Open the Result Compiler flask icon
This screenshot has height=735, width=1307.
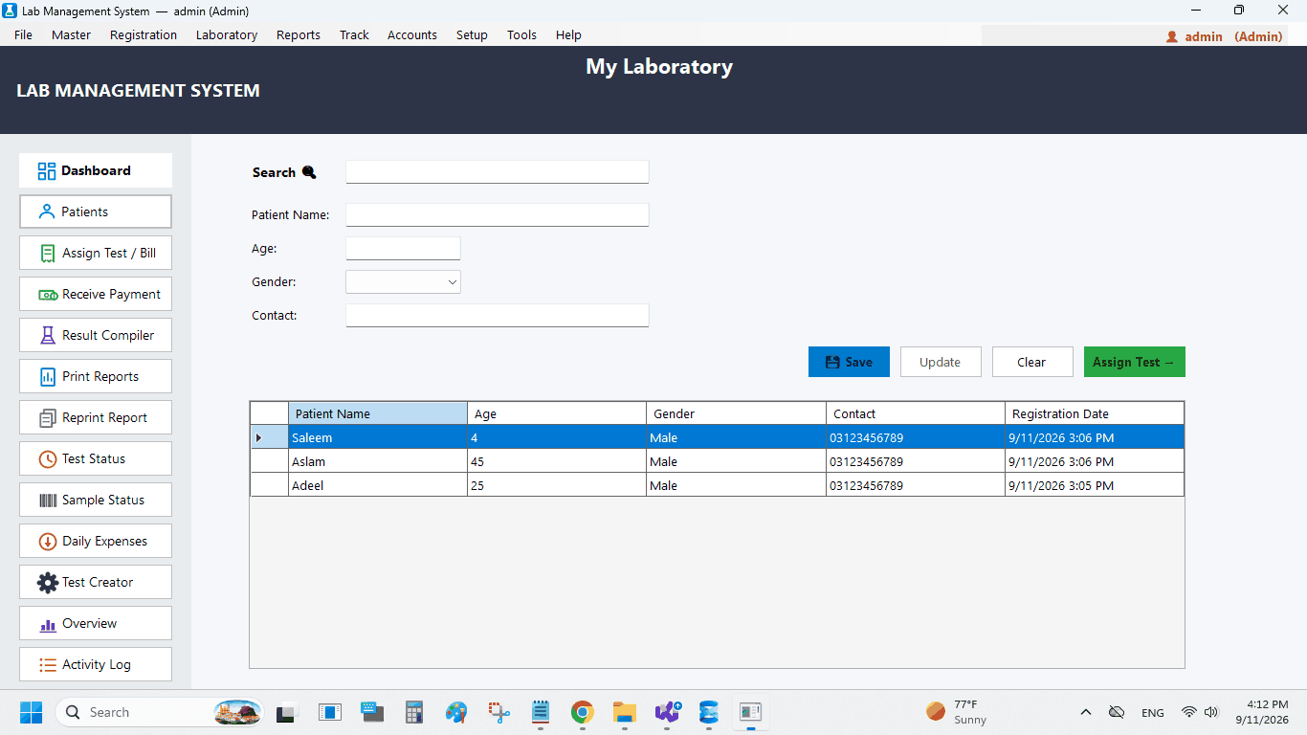48,336
